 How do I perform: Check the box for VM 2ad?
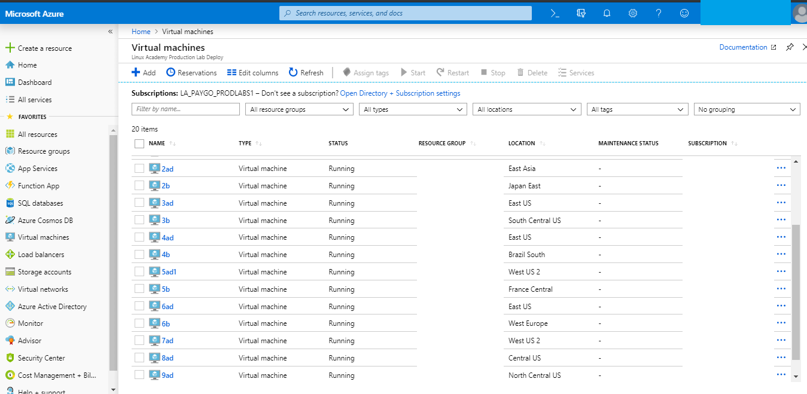click(139, 169)
